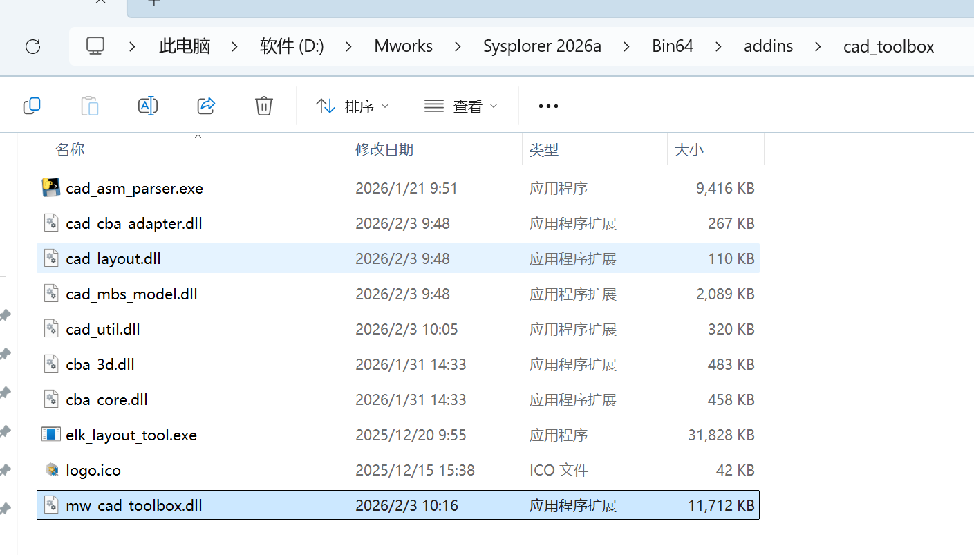The width and height of the screenshot is (974, 555).
Task: Click the date 2026/1/21 9:51
Action: (406, 188)
